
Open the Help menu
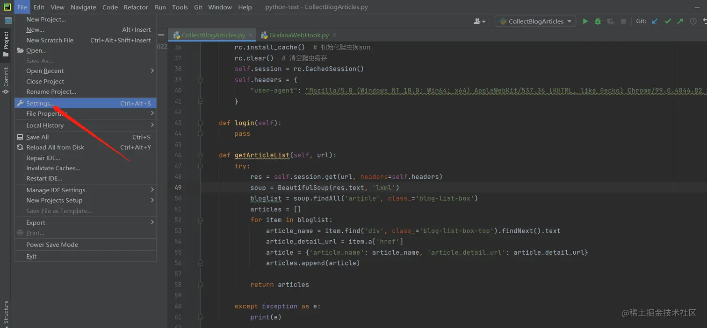point(245,7)
